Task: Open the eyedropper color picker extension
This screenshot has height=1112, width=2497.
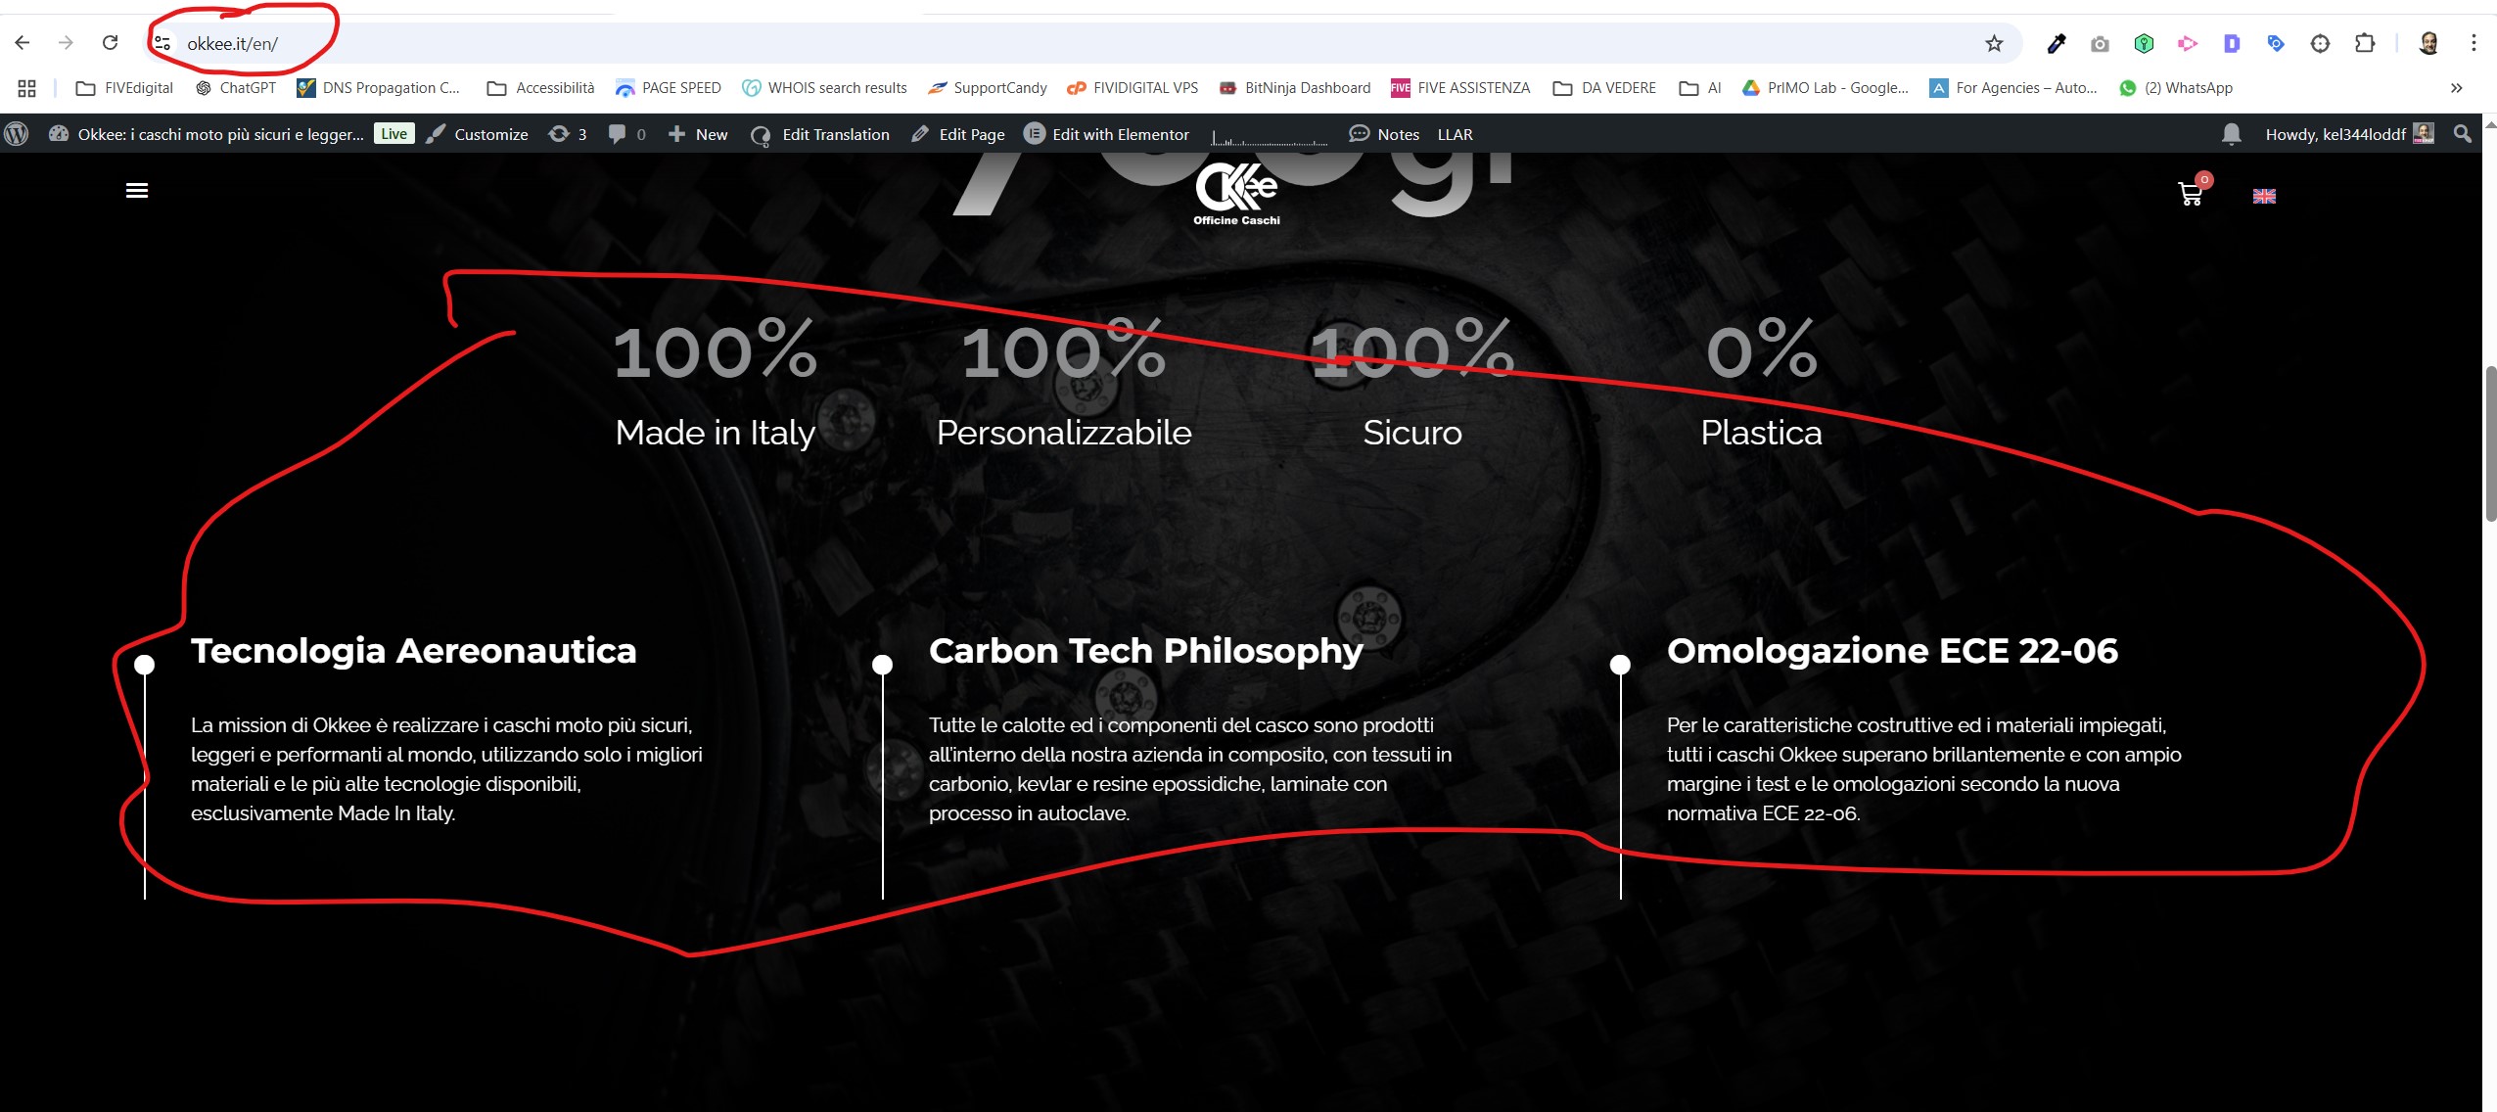Action: click(2056, 43)
